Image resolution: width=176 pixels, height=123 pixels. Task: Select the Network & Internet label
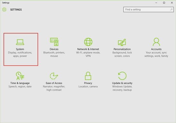point(88,49)
